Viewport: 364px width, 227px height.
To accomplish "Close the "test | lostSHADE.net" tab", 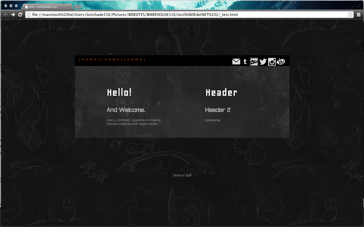I will [x=69, y=7].
